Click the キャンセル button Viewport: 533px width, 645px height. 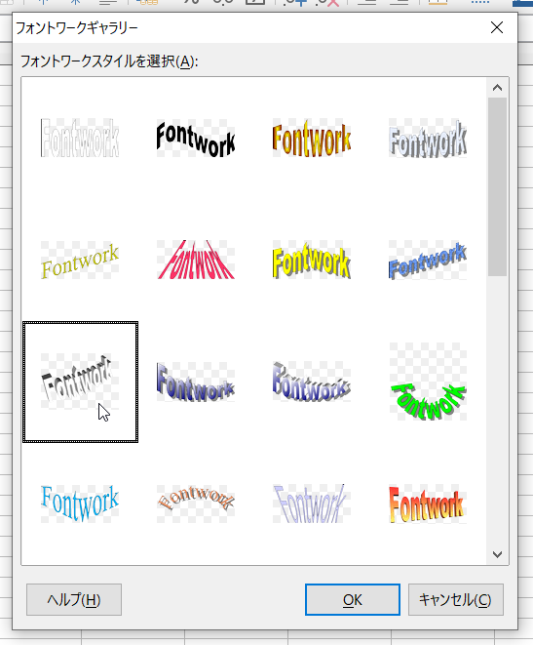tap(455, 600)
